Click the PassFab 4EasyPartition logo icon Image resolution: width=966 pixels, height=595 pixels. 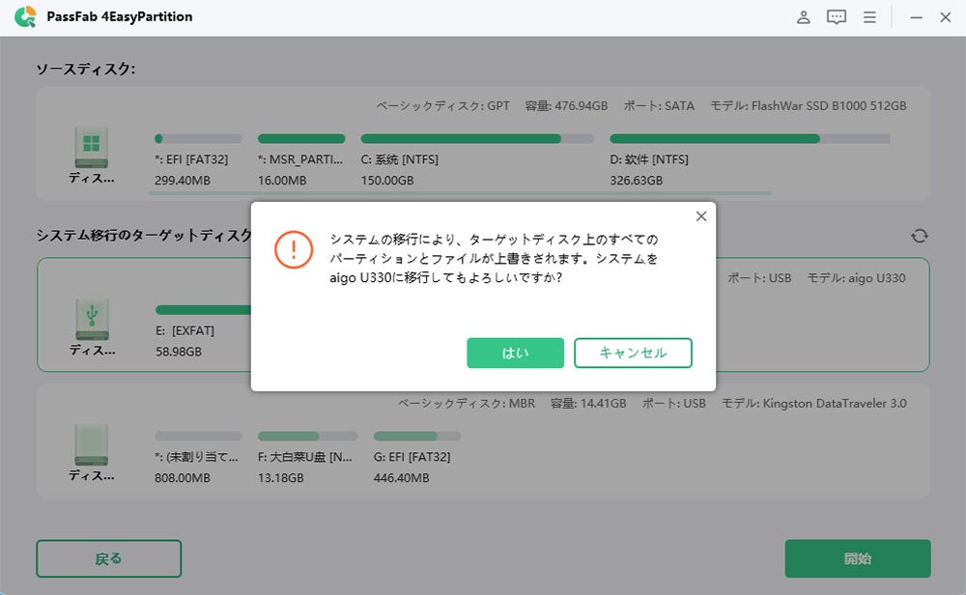point(25,16)
